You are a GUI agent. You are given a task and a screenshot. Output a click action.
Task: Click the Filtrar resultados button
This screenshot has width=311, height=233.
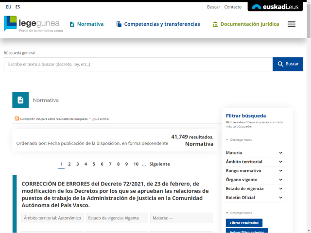244,223
